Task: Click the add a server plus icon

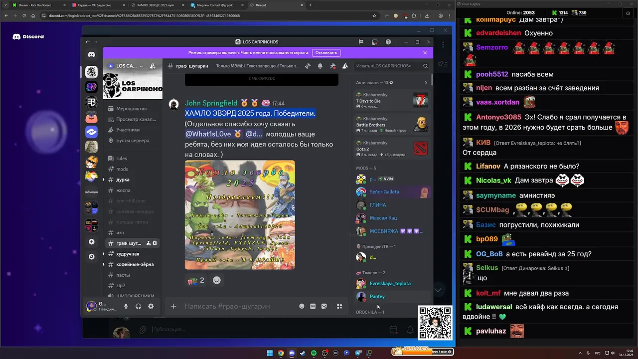Action: point(91,242)
